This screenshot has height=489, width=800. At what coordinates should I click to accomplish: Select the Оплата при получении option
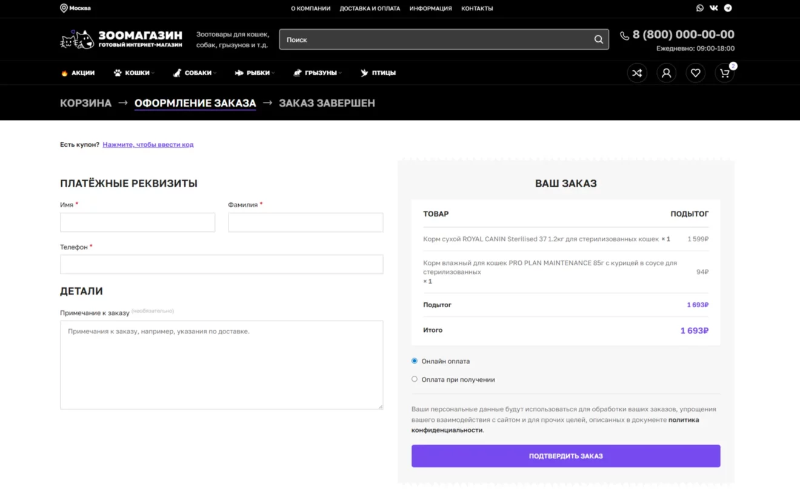tap(415, 379)
